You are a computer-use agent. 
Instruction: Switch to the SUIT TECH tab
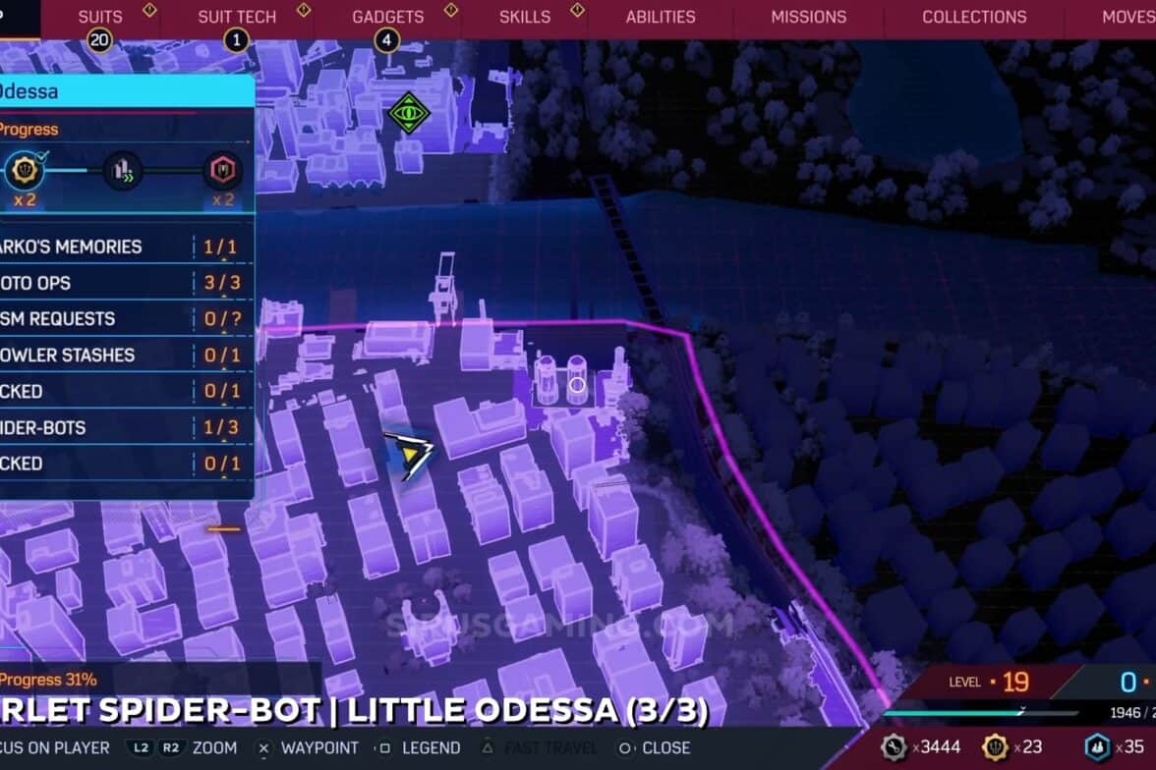(237, 17)
